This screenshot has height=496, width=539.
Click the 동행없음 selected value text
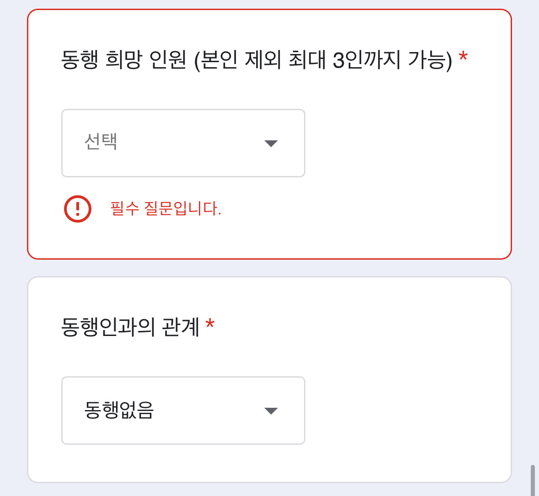point(119,410)
